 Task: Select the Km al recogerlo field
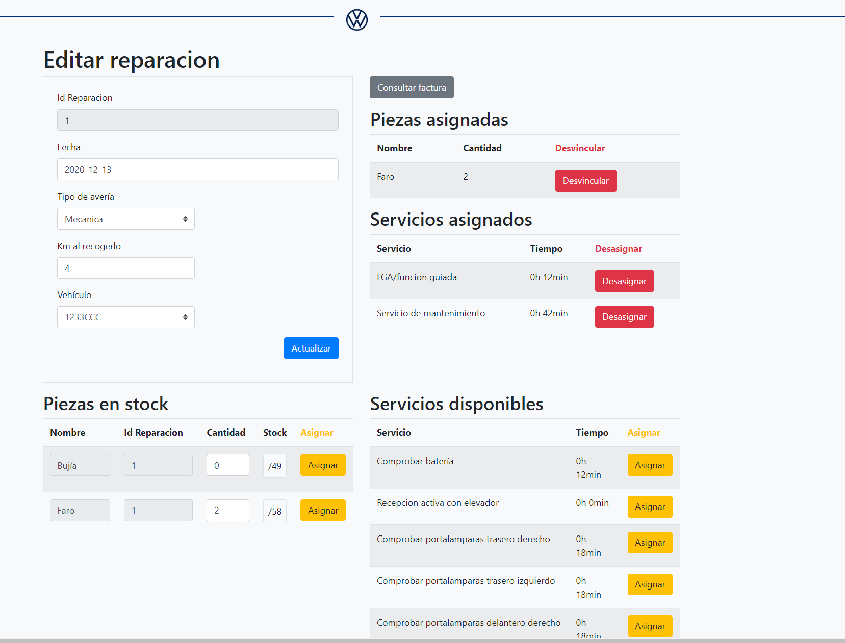(125, 267)
